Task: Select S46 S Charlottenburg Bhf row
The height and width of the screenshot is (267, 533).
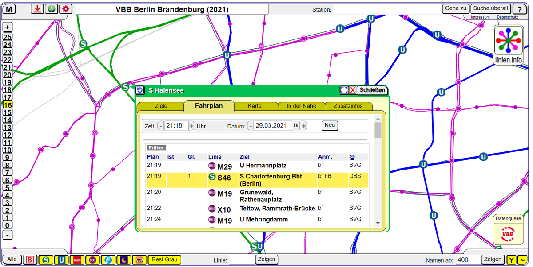Action: 257,180
